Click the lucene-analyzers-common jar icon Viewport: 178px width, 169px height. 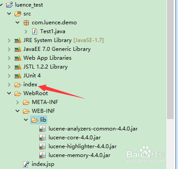click(x=42, y=129)
